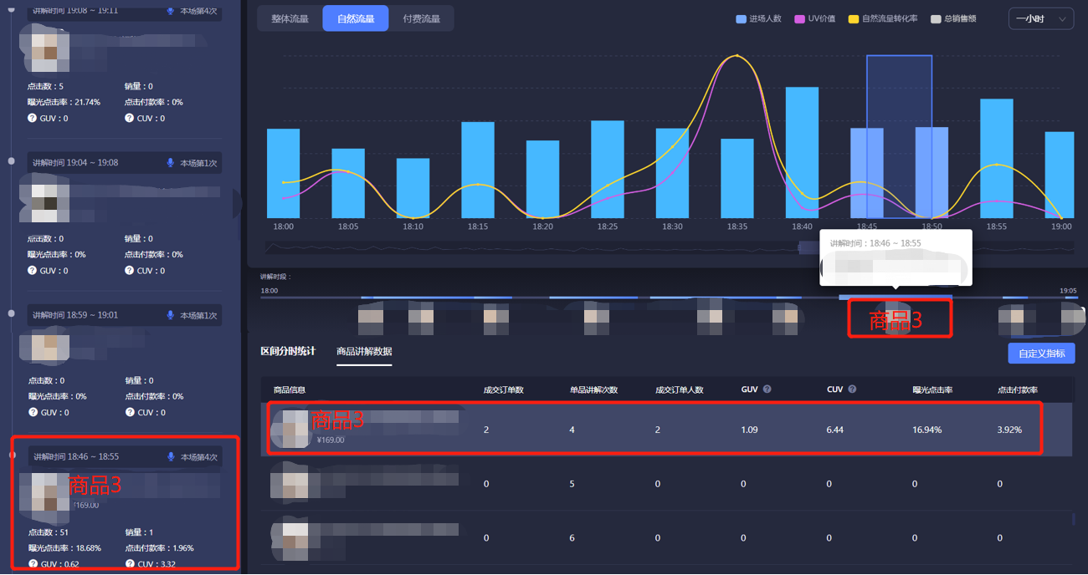Click microphone icon on the 18:46 ~ 18:55 card

171,457
